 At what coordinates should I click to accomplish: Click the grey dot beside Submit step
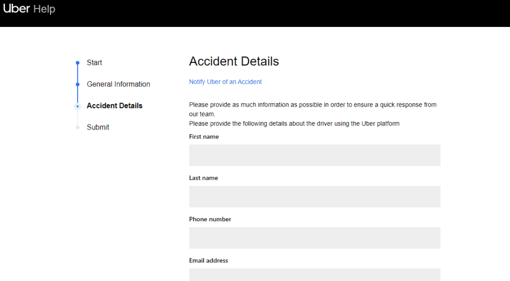pyautogui.click(x=78, y=128)
